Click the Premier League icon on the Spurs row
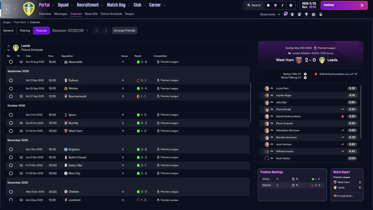 tap(158, 115)
